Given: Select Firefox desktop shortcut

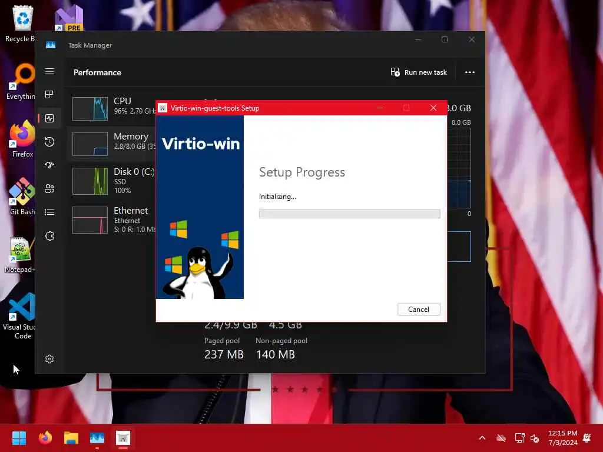Looking at the screenshot, I should coord(22,139).
